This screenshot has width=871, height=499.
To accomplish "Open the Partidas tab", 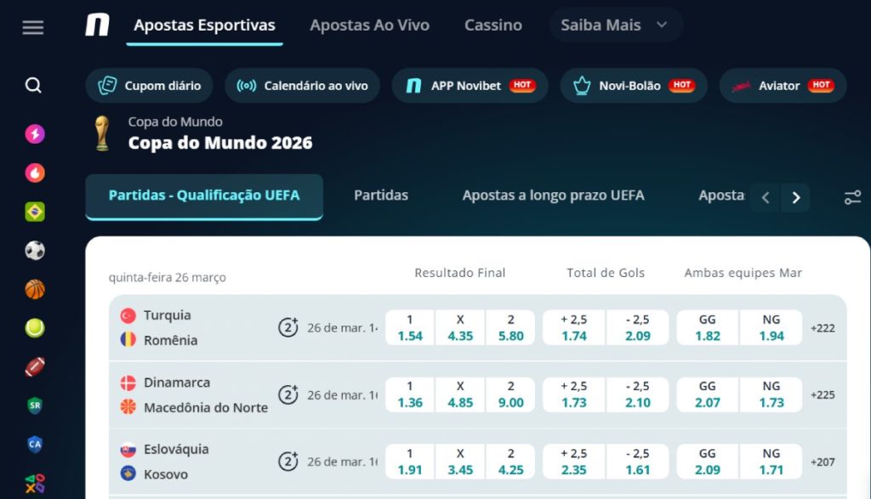I will (380, 195).
